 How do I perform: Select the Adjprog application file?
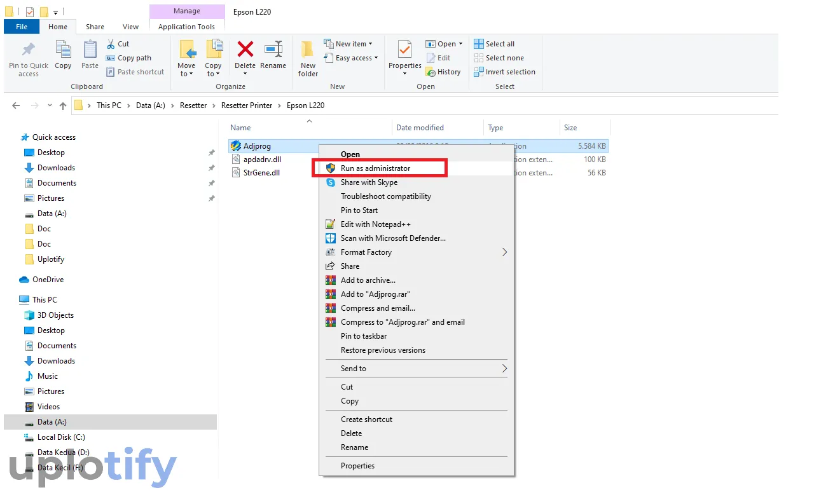[257, 146]
